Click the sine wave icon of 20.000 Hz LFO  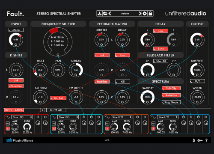(8, 117)
